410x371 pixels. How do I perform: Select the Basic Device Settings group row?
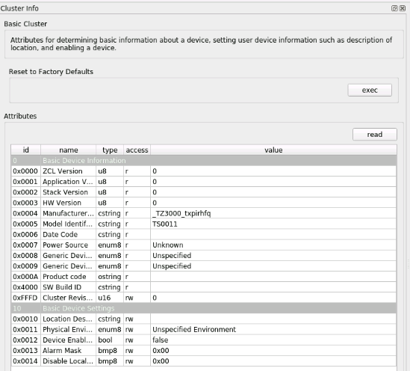(x=204, y=308)
